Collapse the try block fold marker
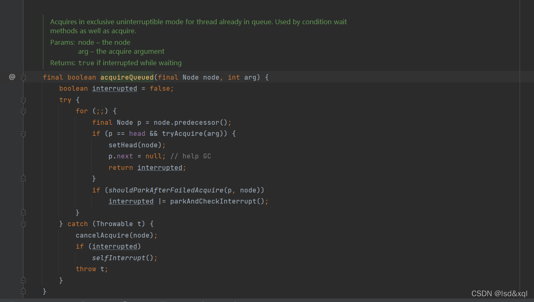 click(x=23, y=100)
